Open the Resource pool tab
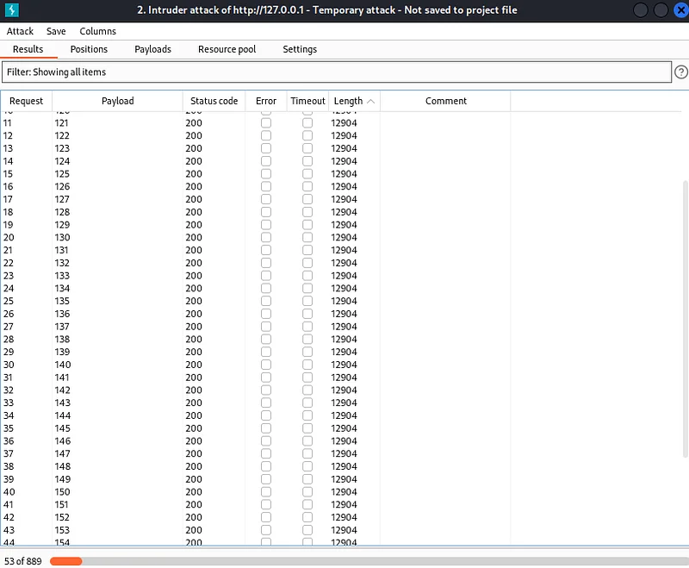 (227, 49)
